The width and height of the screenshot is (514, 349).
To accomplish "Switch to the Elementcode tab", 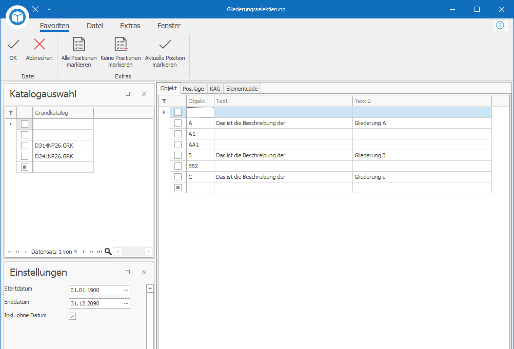I will (242, 89).
